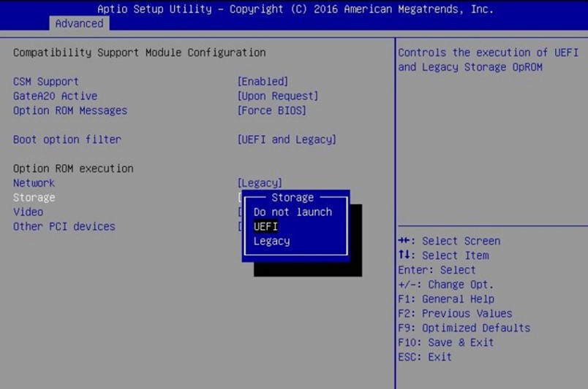Select the highlighted Storage setting

click(x=34, y=198)
